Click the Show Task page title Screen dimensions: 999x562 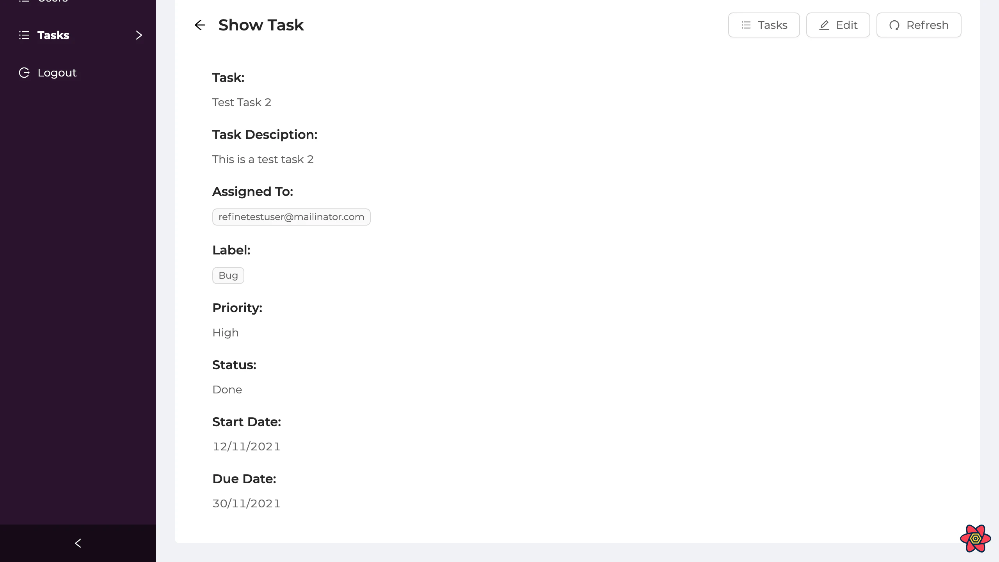point(261,25)
